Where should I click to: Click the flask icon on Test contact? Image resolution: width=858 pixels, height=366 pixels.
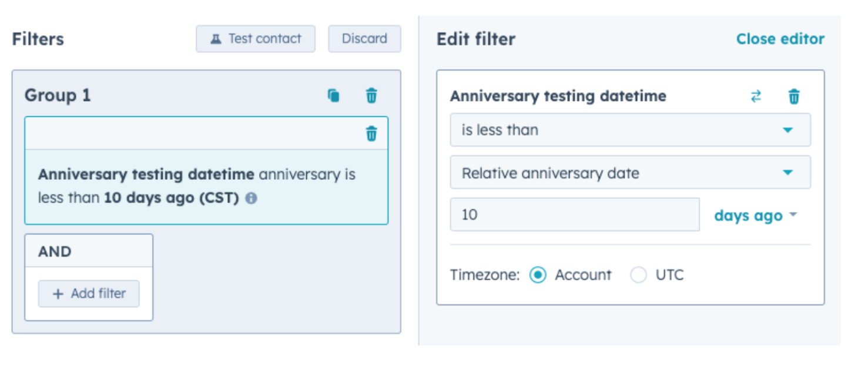[216, 39]
